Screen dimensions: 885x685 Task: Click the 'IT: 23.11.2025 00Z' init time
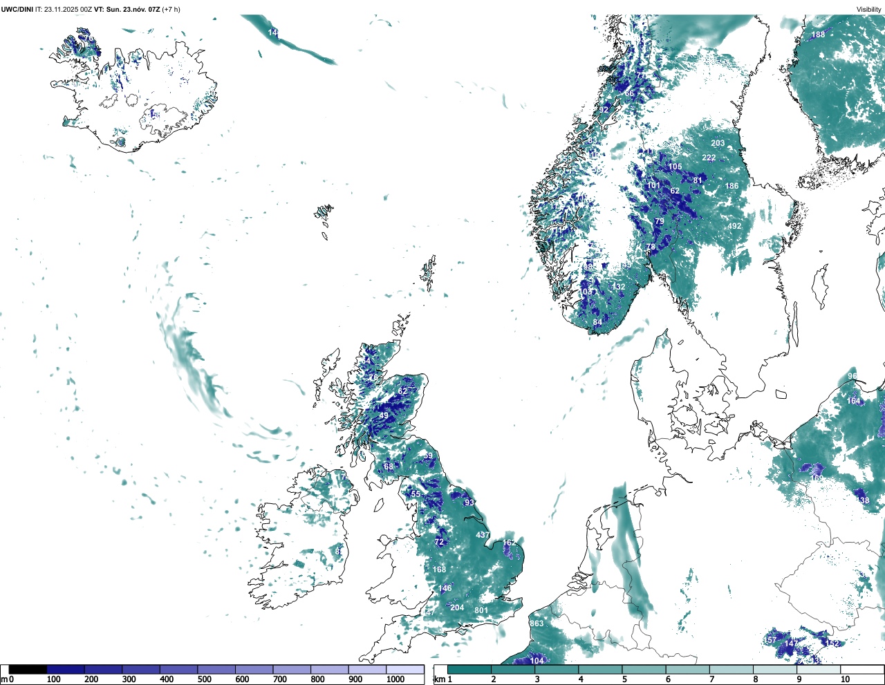64,9
